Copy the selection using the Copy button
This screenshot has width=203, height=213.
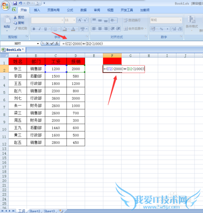[19, 23]
